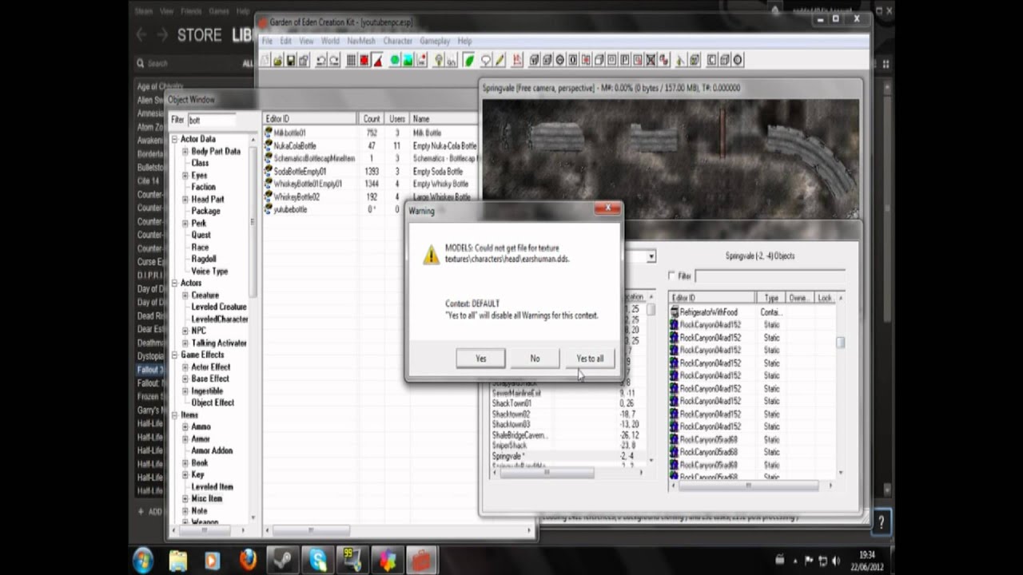1023x575 pixels.
Task: Click the pencil icon in GECK toolbar
Action: [500, 60]
